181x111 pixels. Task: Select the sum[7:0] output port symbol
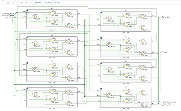[163, 17]
